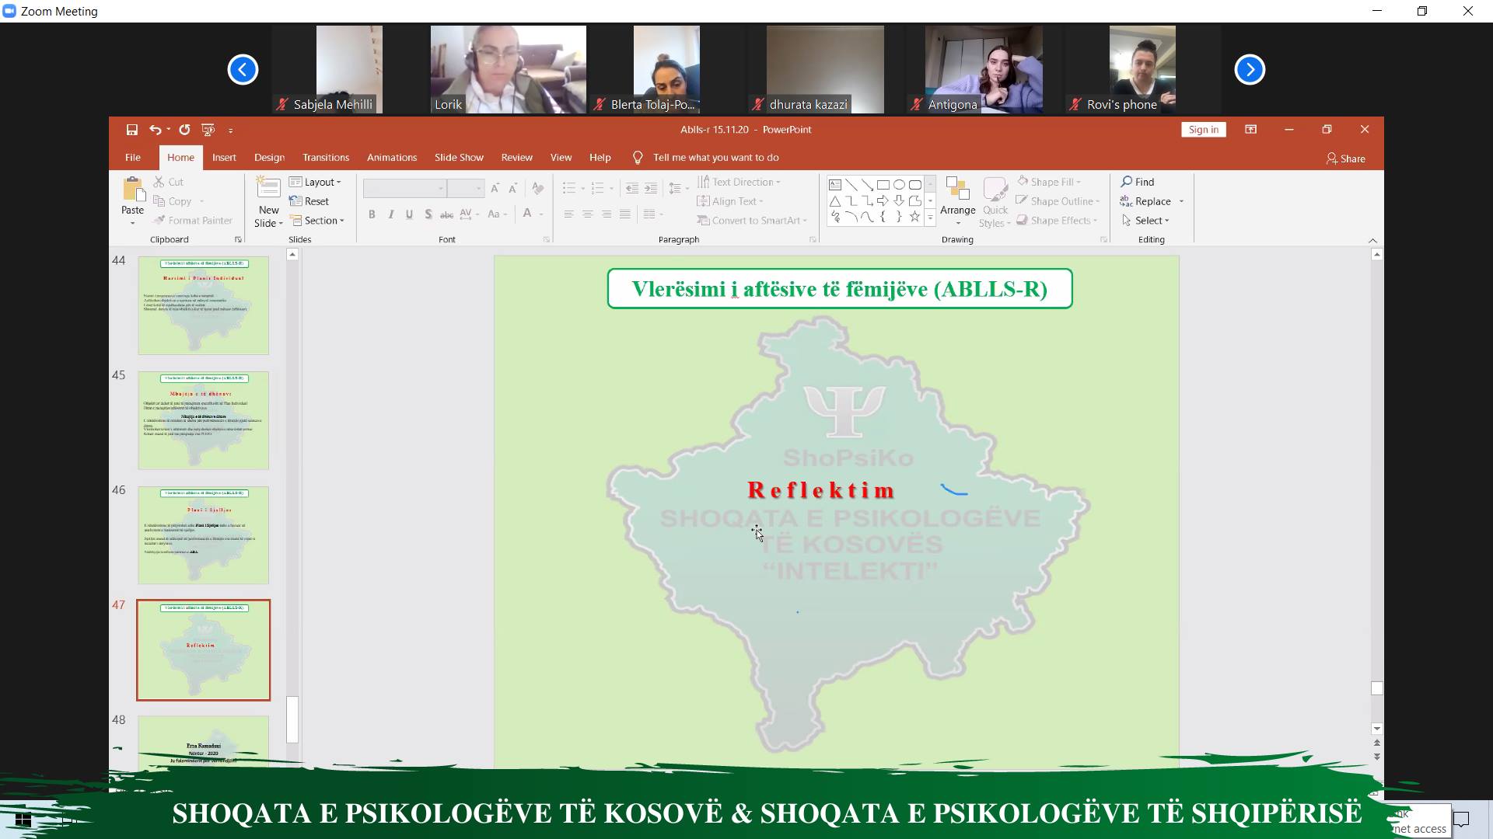Image resolution: width=1493 pixels, height=839 pixels.
Task: Open the Select dropdown in Editing
Action: pyautogui.click(x=1145, y=221)
